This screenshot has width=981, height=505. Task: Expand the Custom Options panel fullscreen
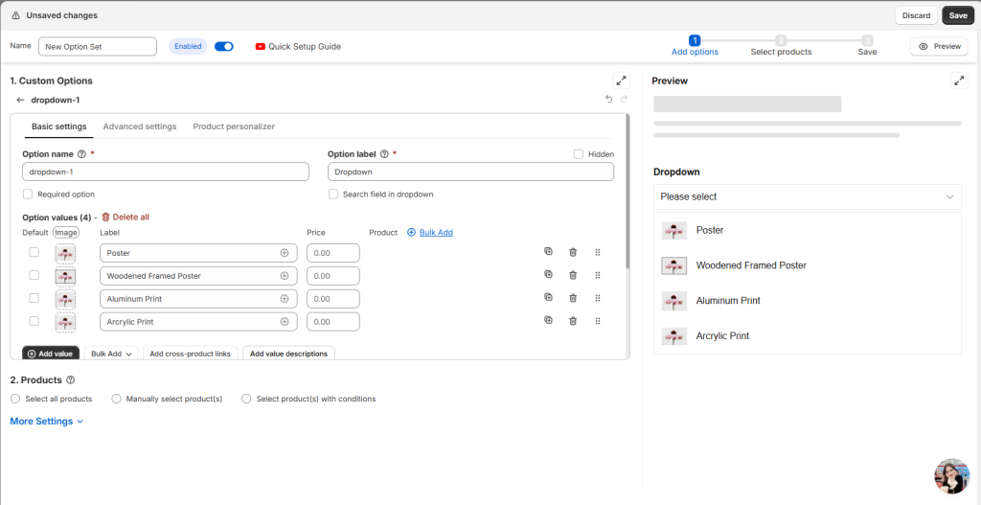click(x=621, y=81)
